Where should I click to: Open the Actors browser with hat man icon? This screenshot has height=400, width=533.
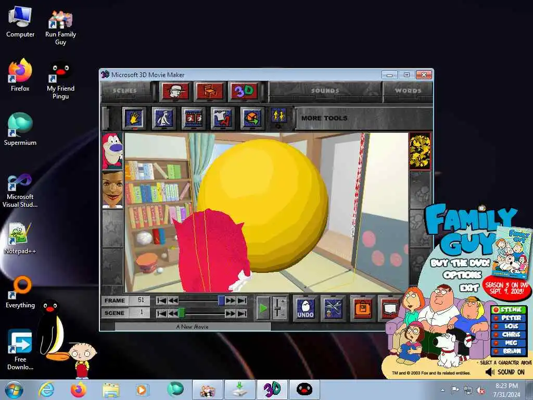[x=175, y=91]
